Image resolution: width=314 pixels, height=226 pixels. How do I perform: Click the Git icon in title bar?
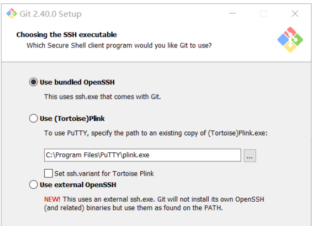[12, 14]
